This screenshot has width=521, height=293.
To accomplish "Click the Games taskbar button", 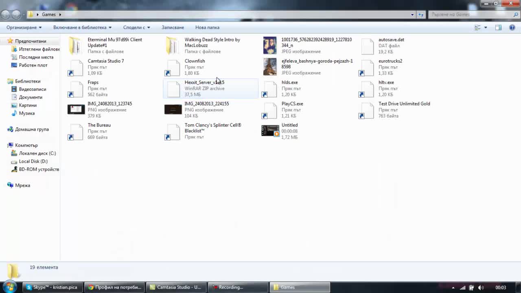I will point(300,287).
